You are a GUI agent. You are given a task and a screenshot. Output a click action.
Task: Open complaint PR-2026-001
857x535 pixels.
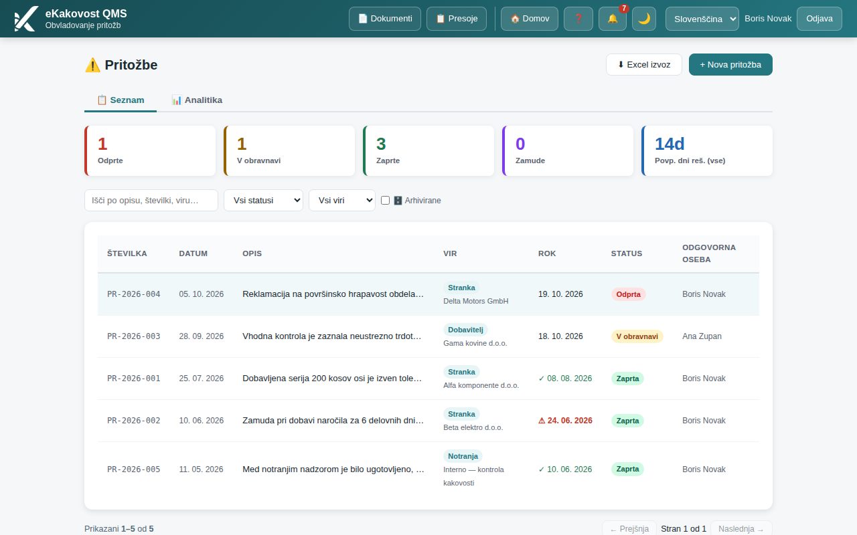coord(428,379)
